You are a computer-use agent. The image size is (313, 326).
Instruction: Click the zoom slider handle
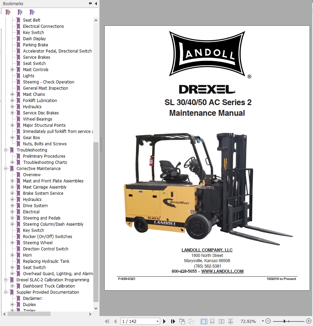(x=284, y=321)
